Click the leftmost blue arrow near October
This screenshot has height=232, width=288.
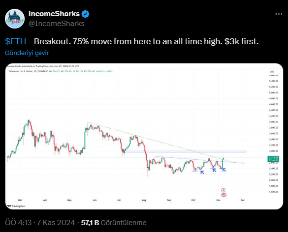(202, 172)
